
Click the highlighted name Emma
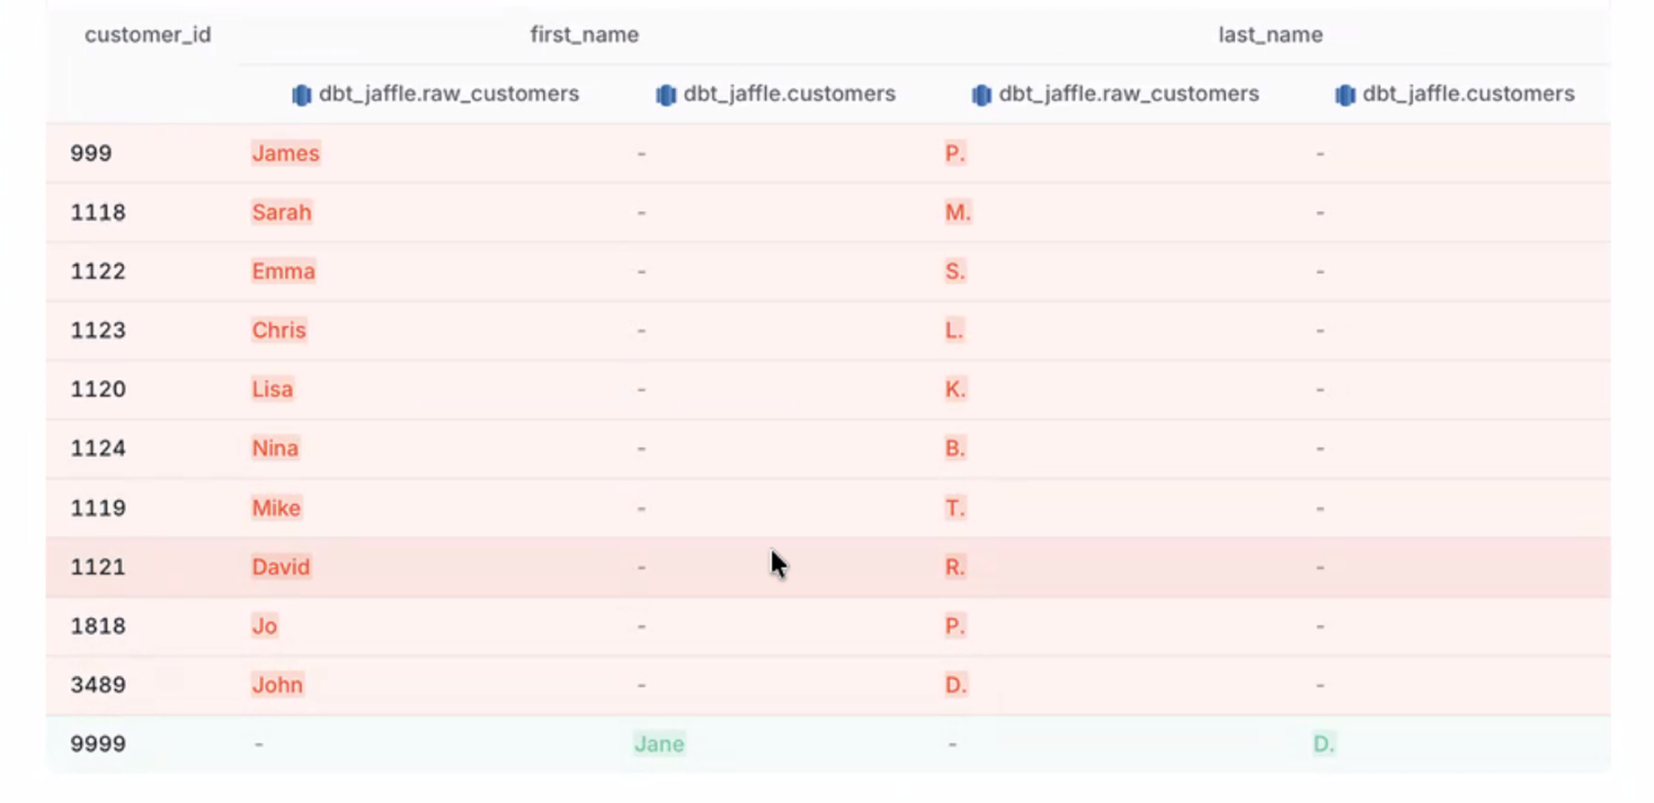coord(283,271)
